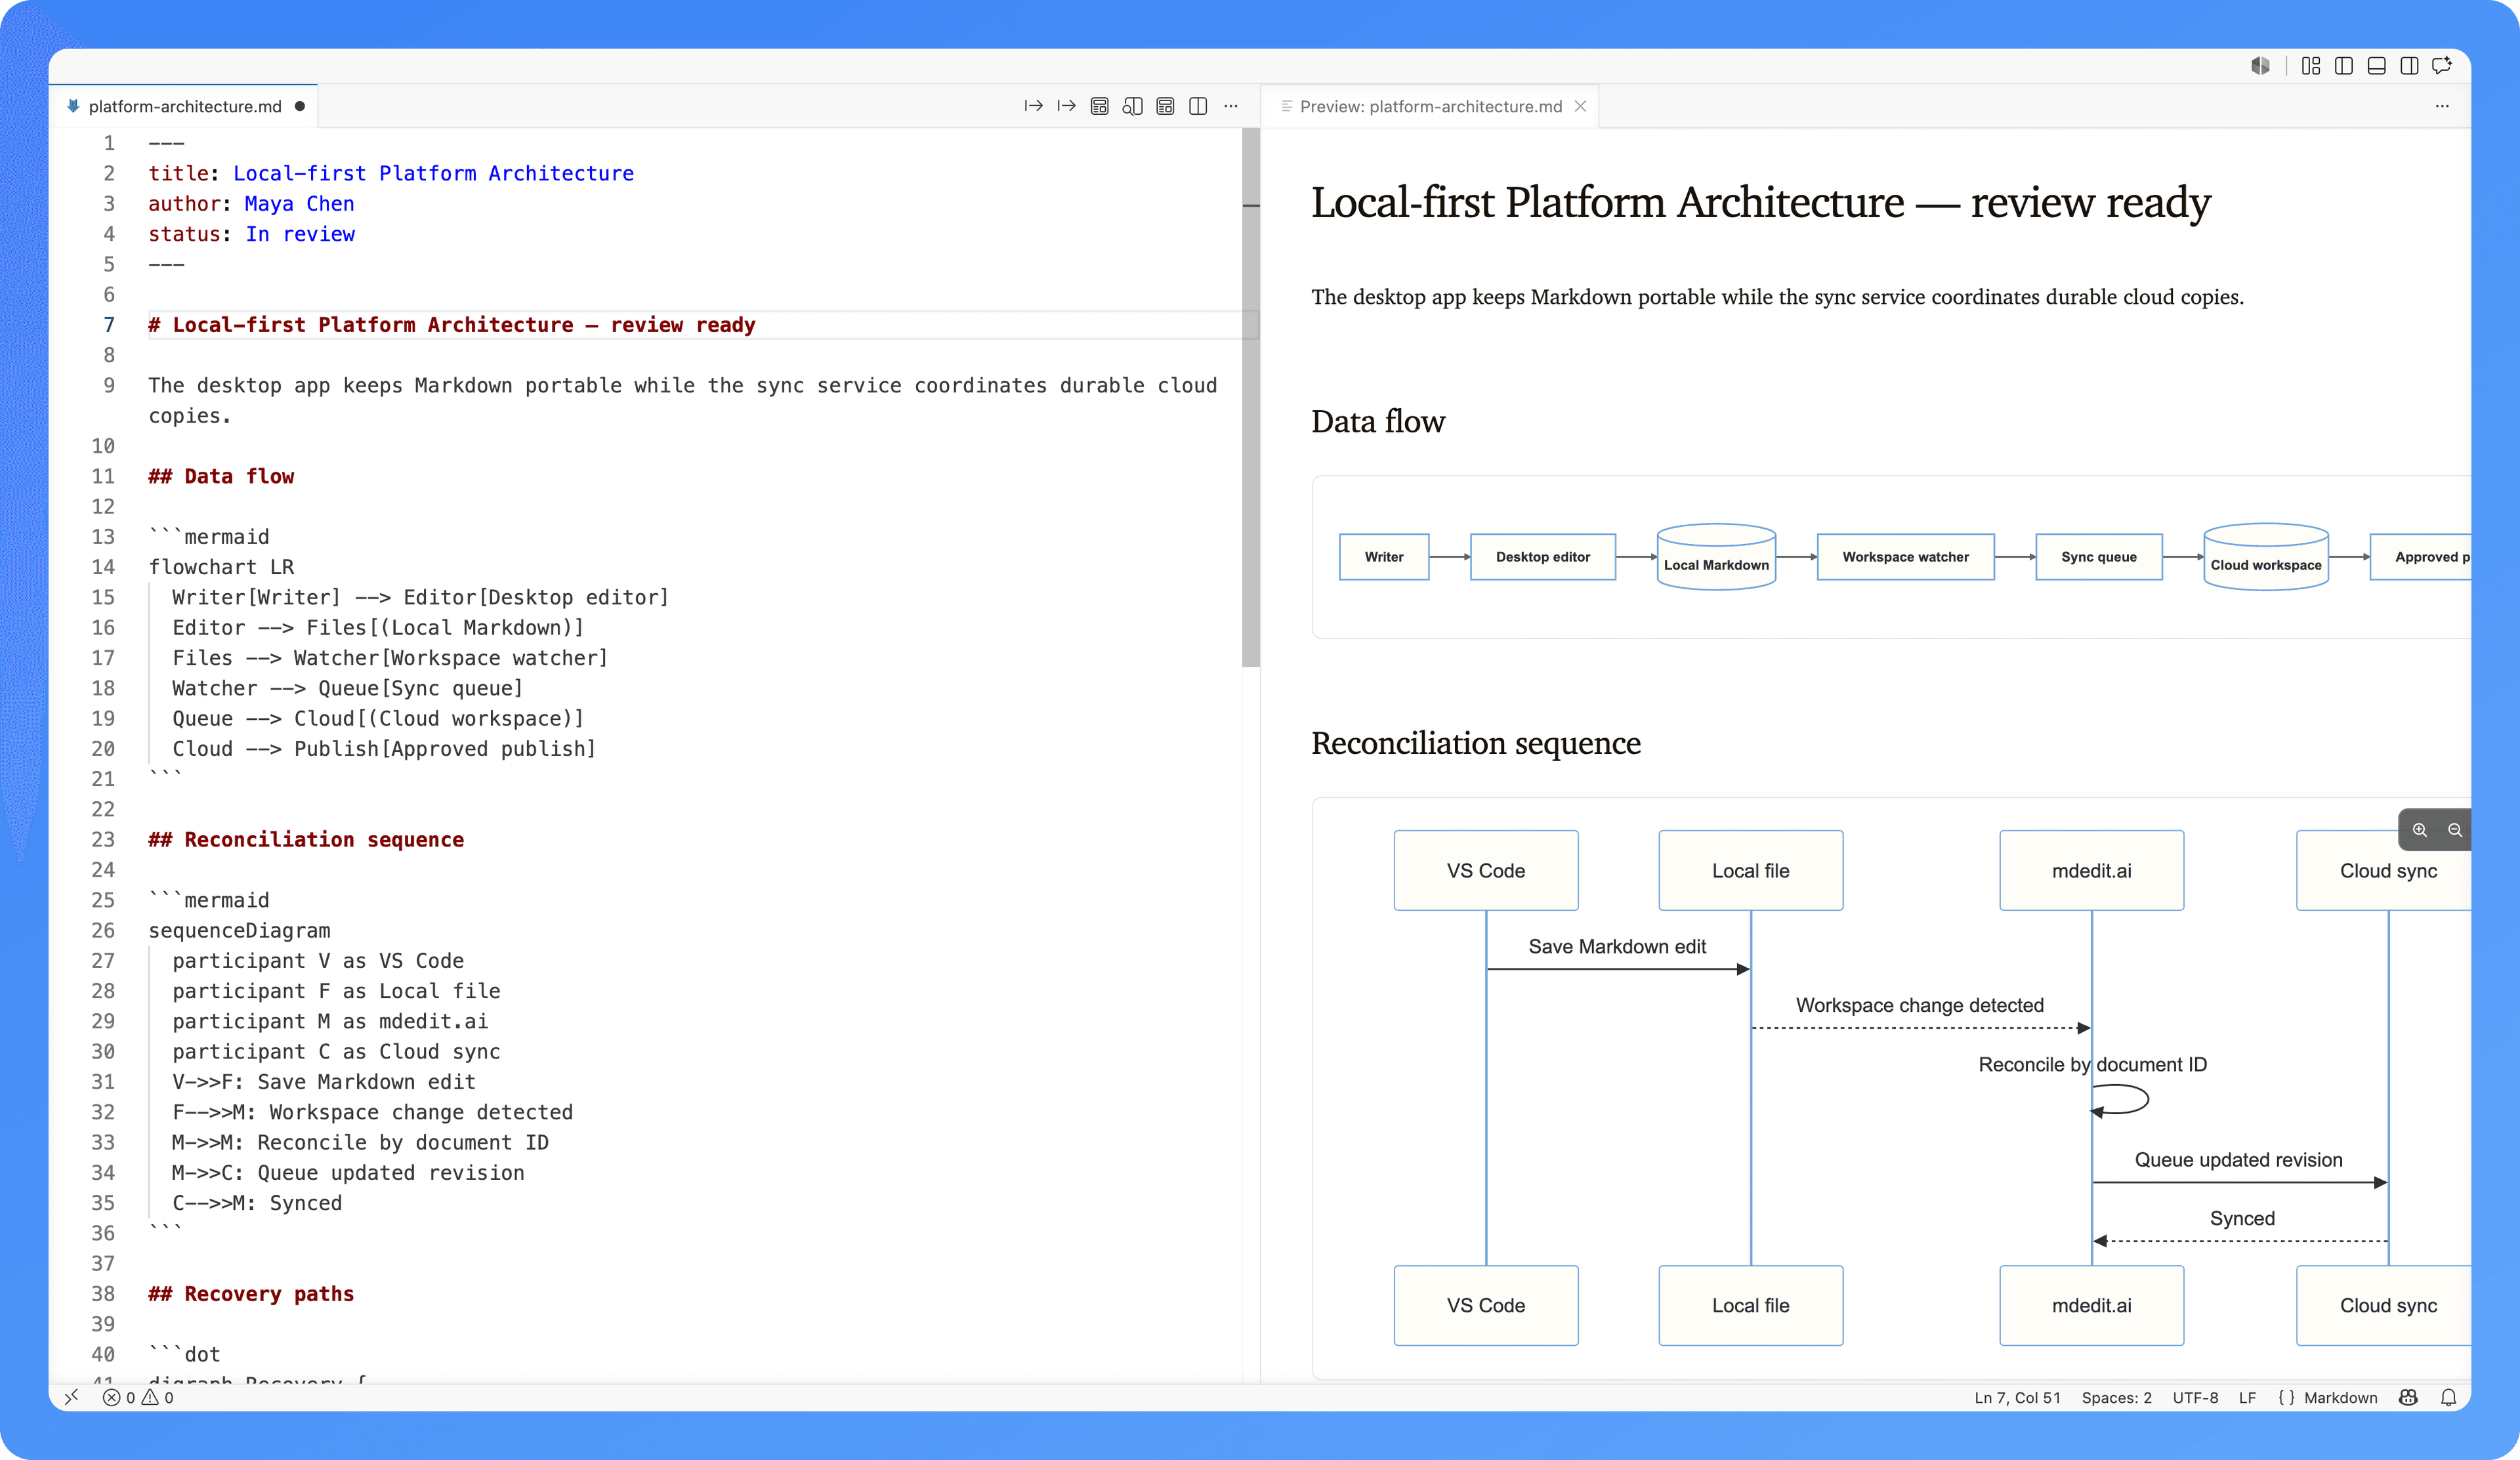Toggle the bottom panel visibility
This screenshot has width=2520, height=1460.
[x=2377, y=66]
